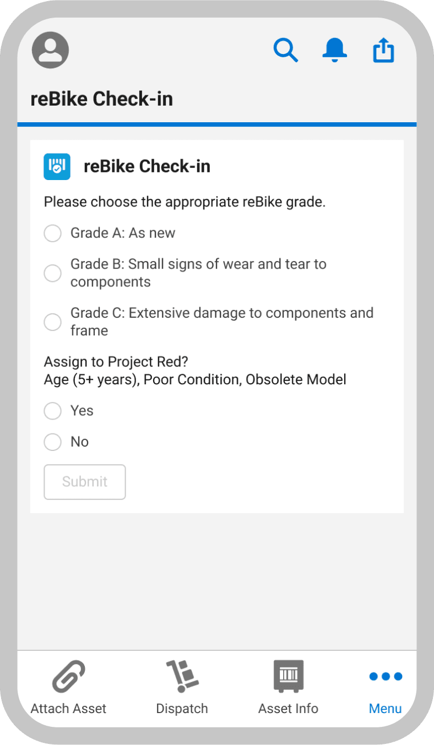The image size is (434, 745).
Task: Switch to the Asset Info tab
Action: pyautogui.click(x=288, y=688)
